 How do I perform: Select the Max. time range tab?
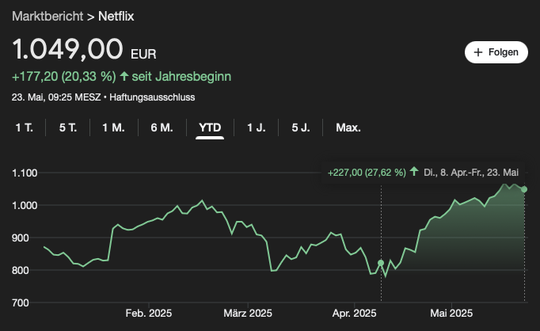(348, 127)
